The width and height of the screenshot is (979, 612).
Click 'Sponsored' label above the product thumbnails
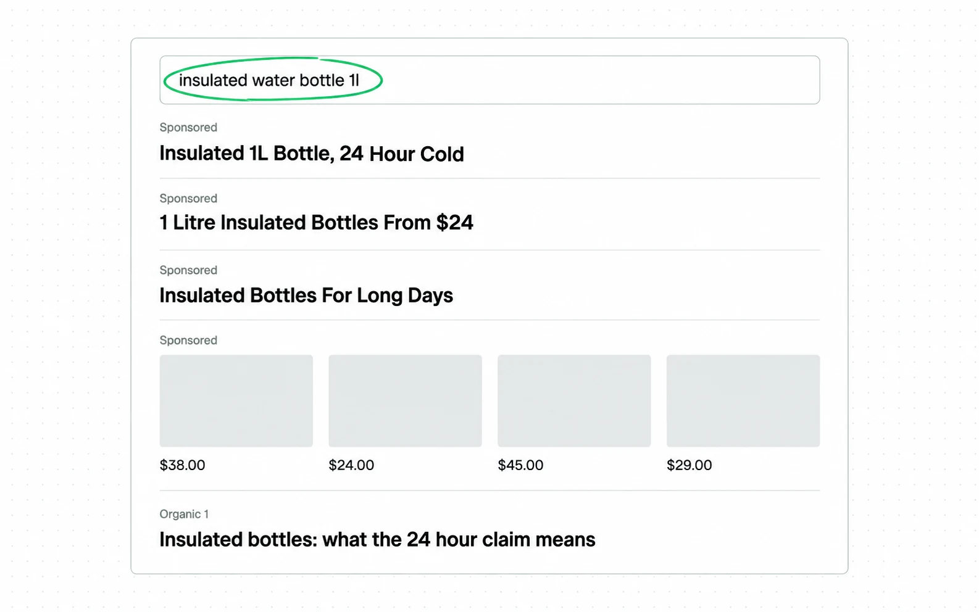(188, 340)
